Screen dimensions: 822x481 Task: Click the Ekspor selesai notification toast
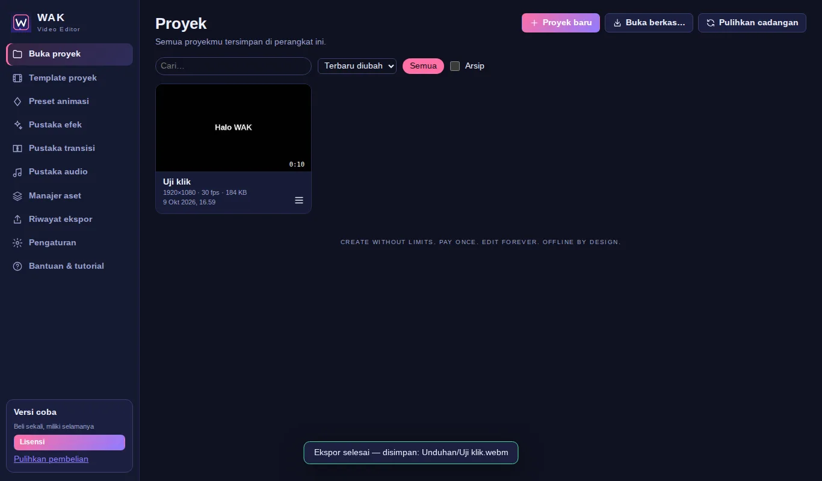pos(411,453)
